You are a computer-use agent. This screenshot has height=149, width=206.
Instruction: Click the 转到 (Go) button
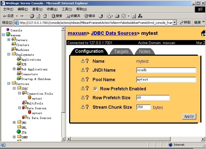[x=185, y=22]
